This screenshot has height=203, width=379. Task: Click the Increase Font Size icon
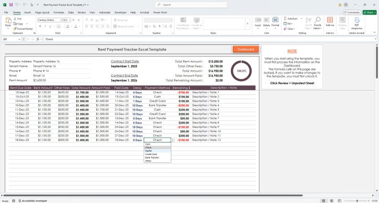coord(74,20)
